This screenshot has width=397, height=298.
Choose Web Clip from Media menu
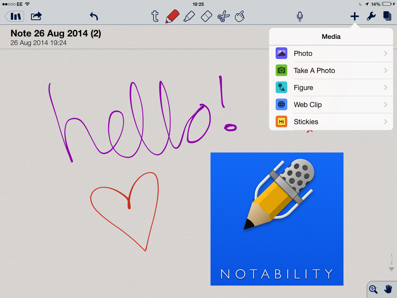click(x=331, y=104)
